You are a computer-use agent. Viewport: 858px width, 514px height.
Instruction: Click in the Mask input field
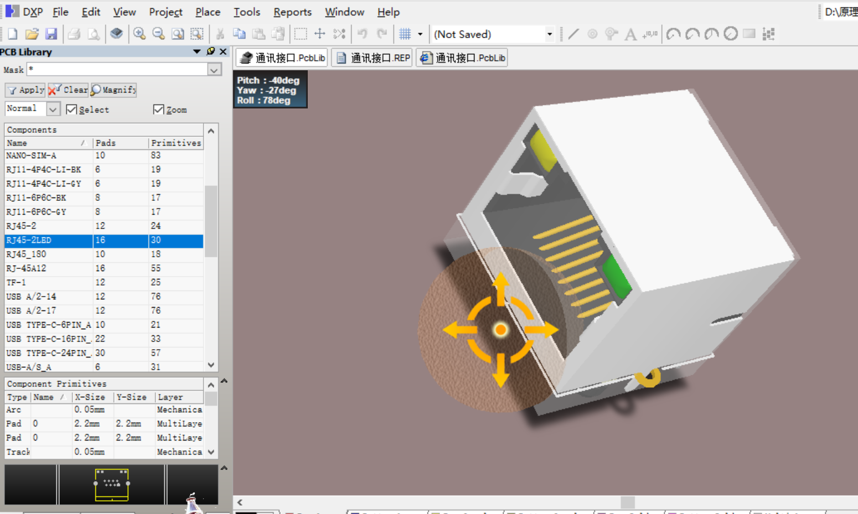pos(117,70)
